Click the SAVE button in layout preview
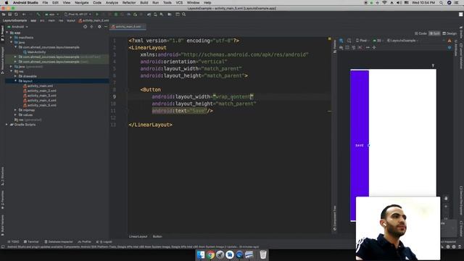The image size is (464, 261). pyautogui.click(x=360, y=145)
